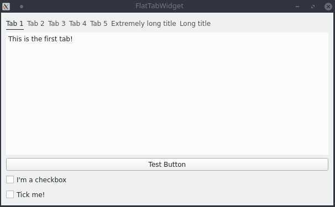This screenshot has height=207, width=335.
Task: Open the X11 window menu icon
Action: click(x=6, y=7)
